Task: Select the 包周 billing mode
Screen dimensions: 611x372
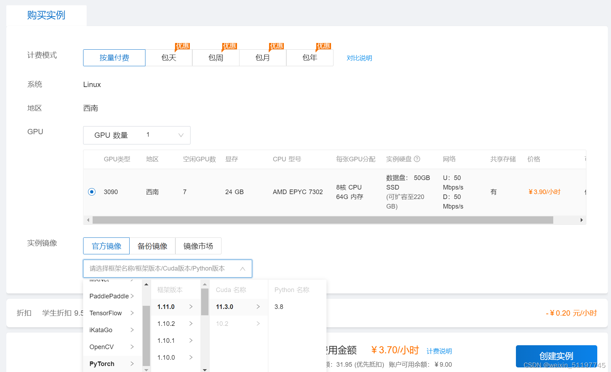Action: pyautogui.click(x=216, y=58)
